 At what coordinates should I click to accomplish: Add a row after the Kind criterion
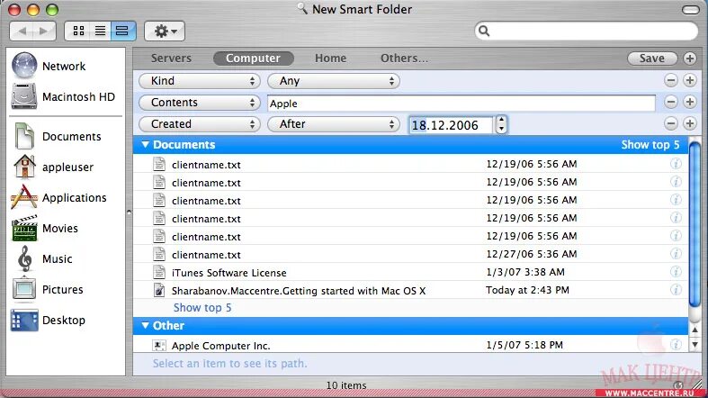click(689, 80)
